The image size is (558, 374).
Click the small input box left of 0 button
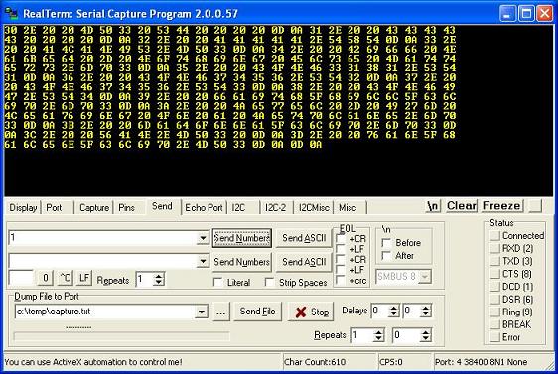(21, 278)
